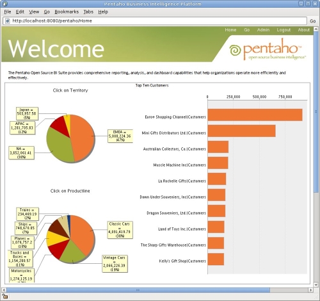Click the Pentaho logo
Viewport: 320px width, 301px height.
[268, 49]
